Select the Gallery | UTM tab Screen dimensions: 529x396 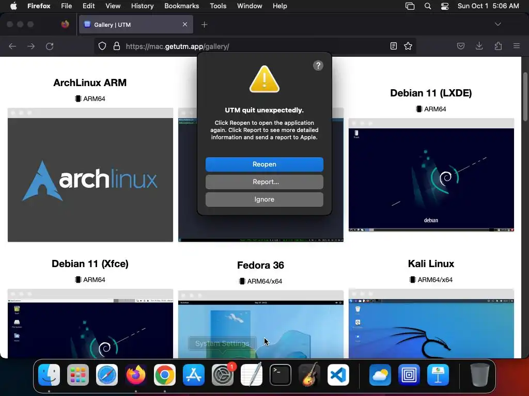click(136, 24)
